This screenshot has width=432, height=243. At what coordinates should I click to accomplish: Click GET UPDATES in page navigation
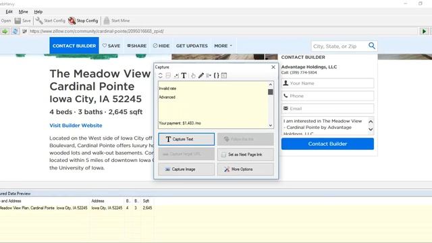[192, 46]
